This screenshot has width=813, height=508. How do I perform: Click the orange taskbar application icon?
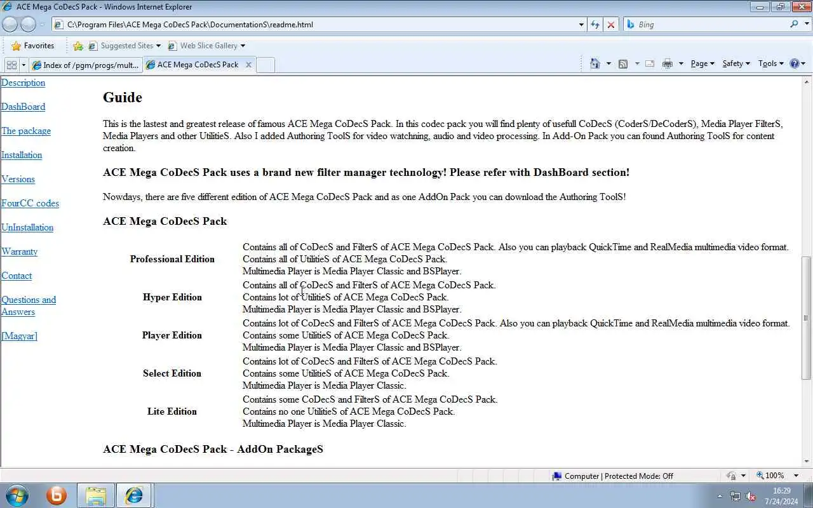(x=57, y=495)
